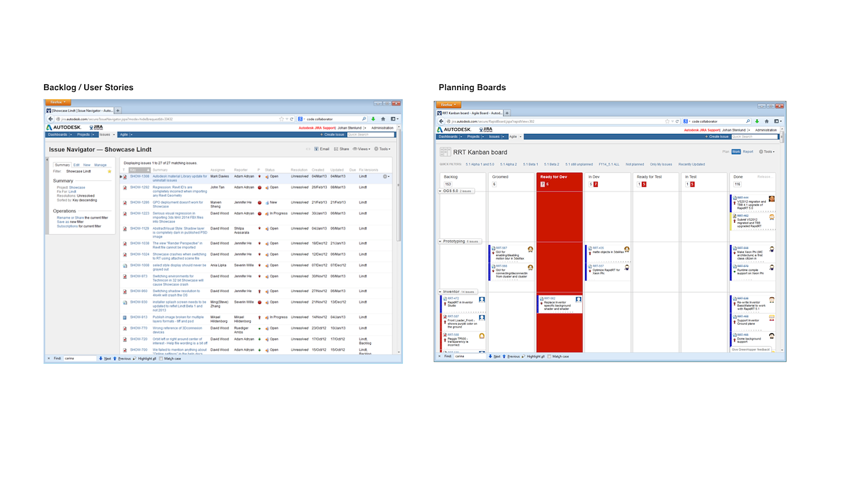
Task: Toggle quick filter Recently Updated
Action: (691, 164)
